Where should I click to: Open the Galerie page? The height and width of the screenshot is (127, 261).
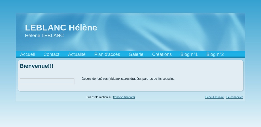coord(136,54)
